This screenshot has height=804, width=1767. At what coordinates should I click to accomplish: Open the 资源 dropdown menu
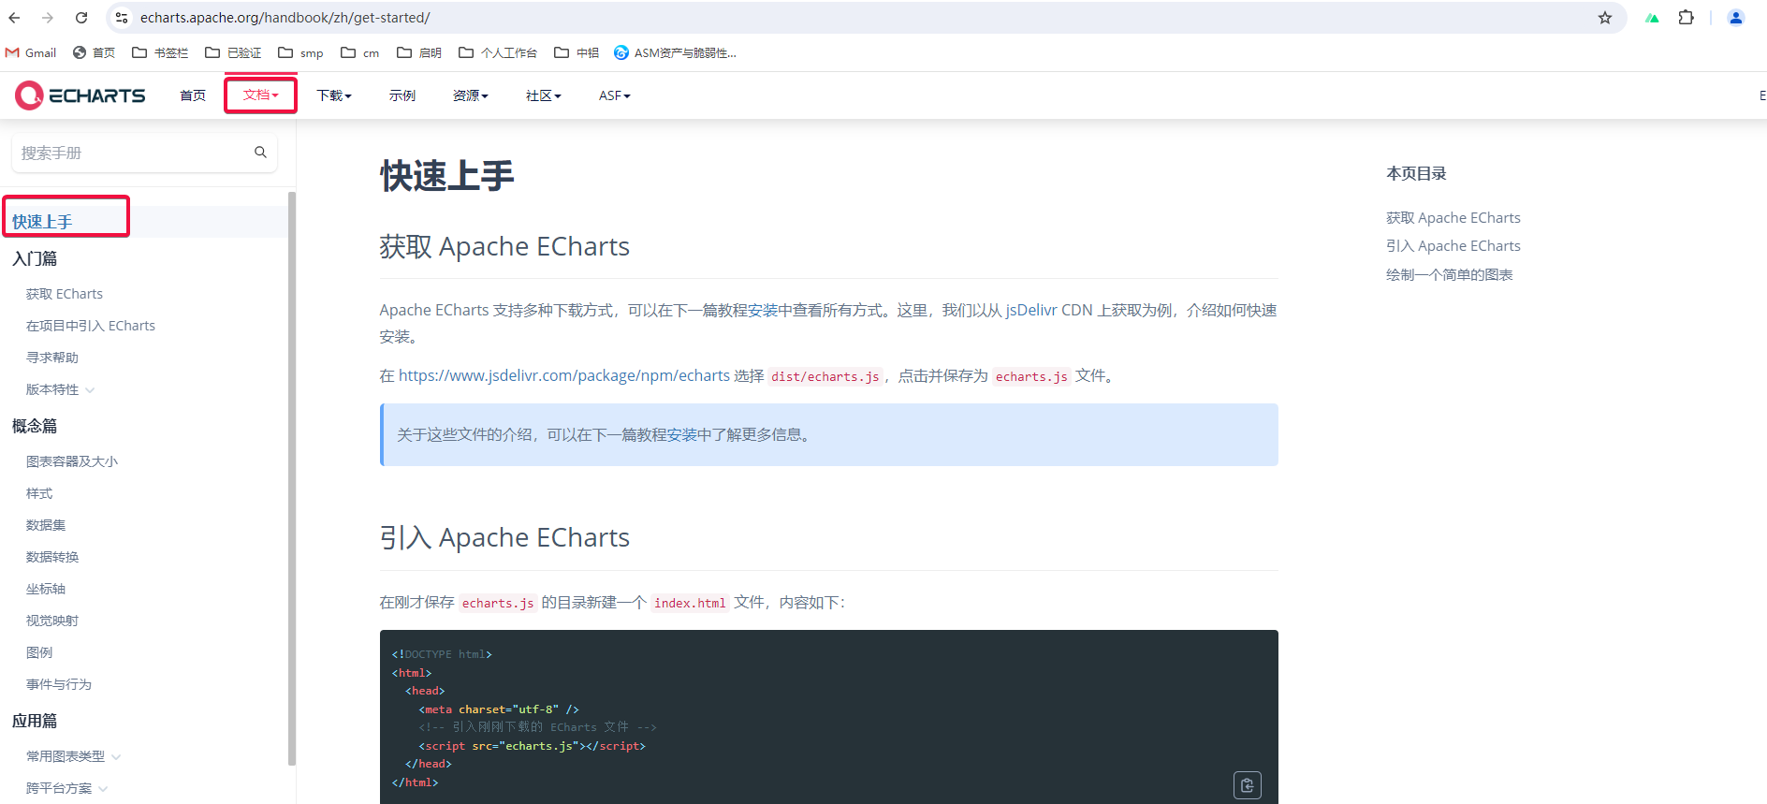[x=471, y=95]
